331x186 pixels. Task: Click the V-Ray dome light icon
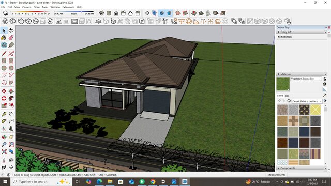[x=218, y=21]
